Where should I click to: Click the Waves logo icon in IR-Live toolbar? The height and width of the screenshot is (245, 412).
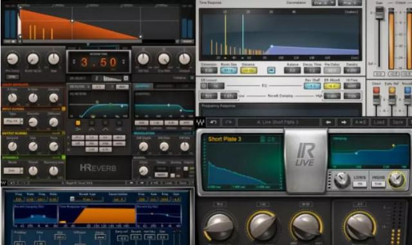[200, 122]
